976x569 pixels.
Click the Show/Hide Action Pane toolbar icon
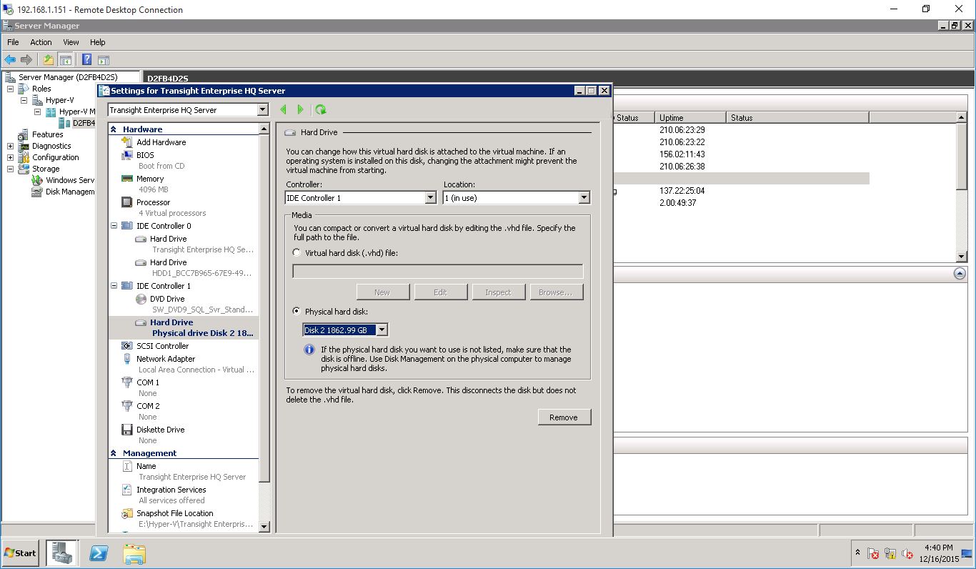[x=103, y=60]
